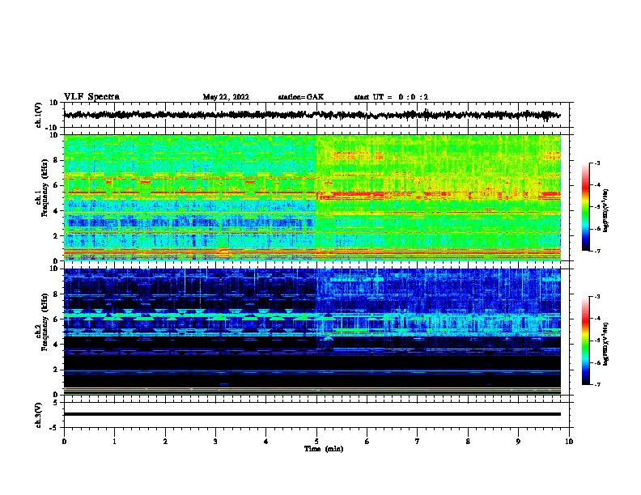Click the "ch.1(V)" waveform axis label
This screenshot has height=495, width=641.
[39, 115]
